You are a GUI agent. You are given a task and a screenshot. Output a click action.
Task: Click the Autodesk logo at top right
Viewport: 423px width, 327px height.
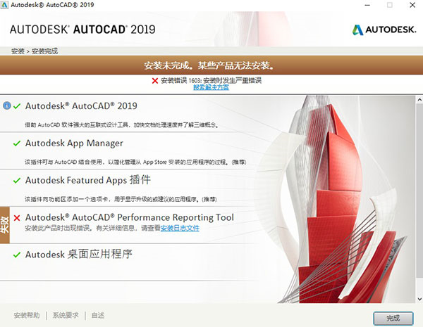(384, 30)
